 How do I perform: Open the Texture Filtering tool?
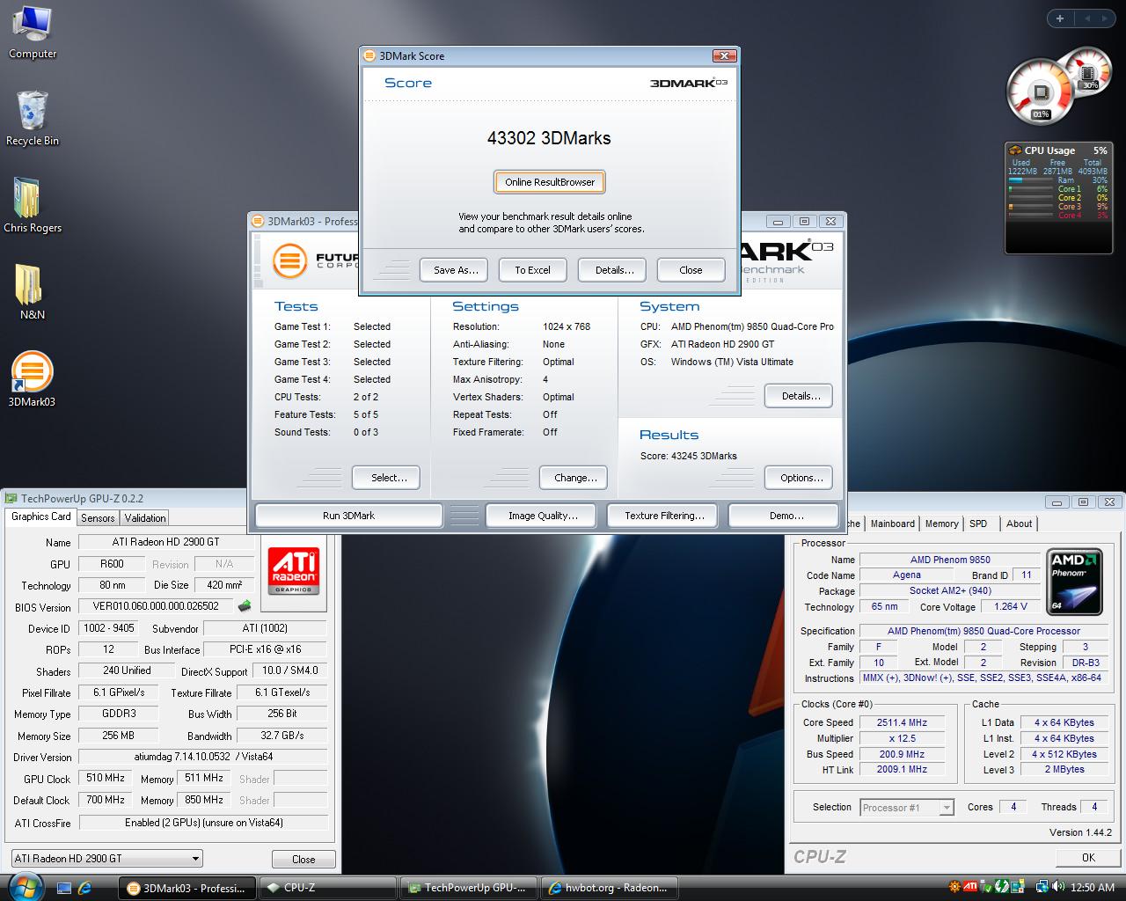pyautogui.click(x=664, y=516)
